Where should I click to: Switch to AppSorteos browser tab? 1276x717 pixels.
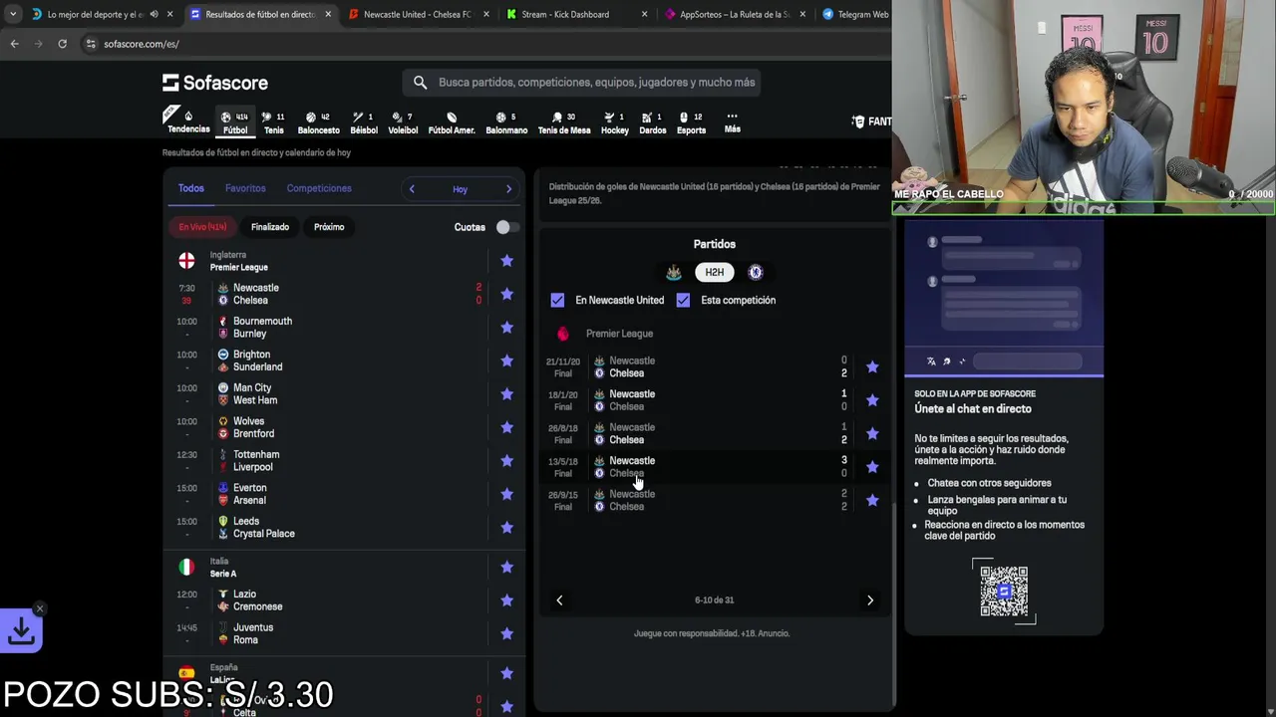(x=735, y=14)
